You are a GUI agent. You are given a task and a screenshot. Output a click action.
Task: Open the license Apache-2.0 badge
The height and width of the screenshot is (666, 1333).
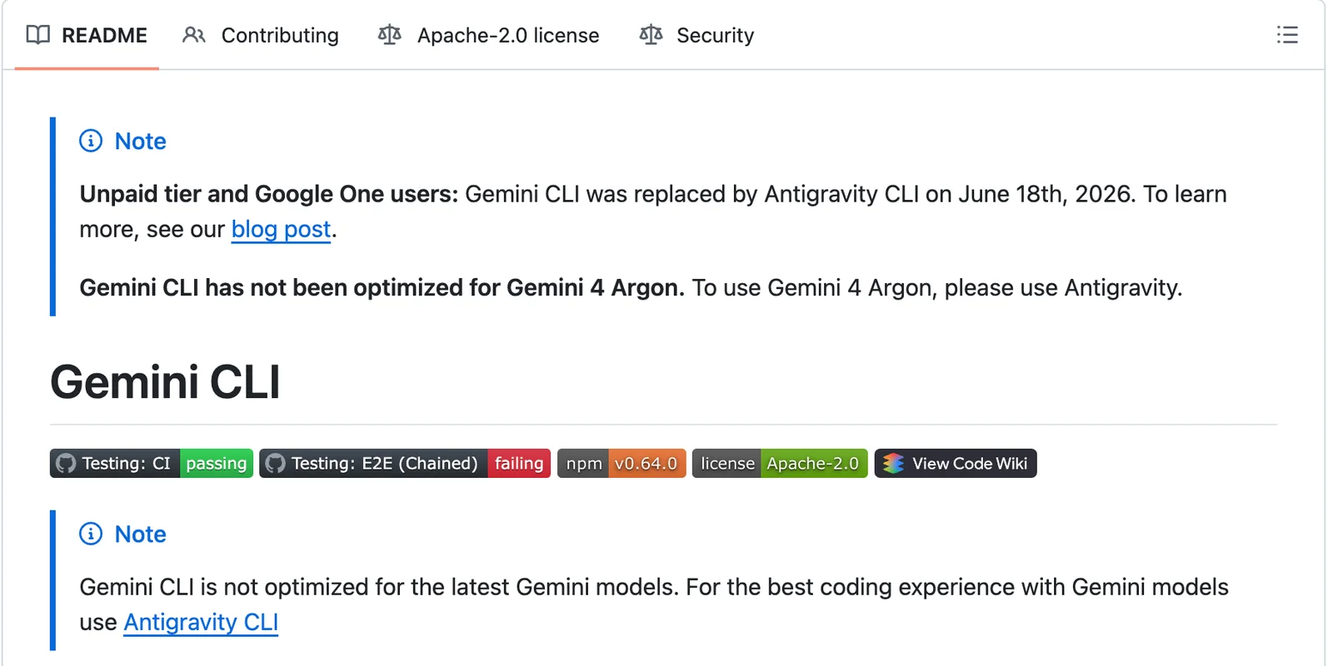coord(780,464)
